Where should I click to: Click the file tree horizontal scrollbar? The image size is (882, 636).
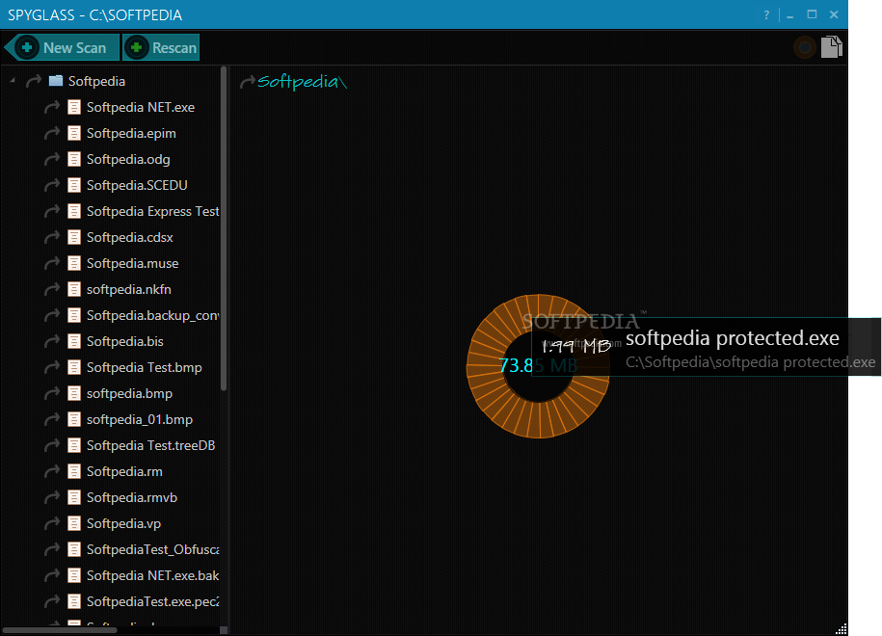click(59, 630)
